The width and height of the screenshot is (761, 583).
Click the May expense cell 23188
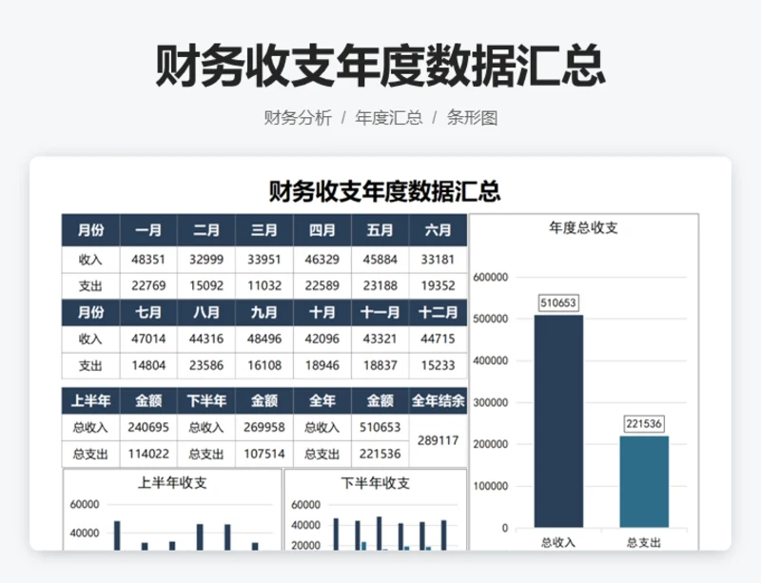[380, 285]
